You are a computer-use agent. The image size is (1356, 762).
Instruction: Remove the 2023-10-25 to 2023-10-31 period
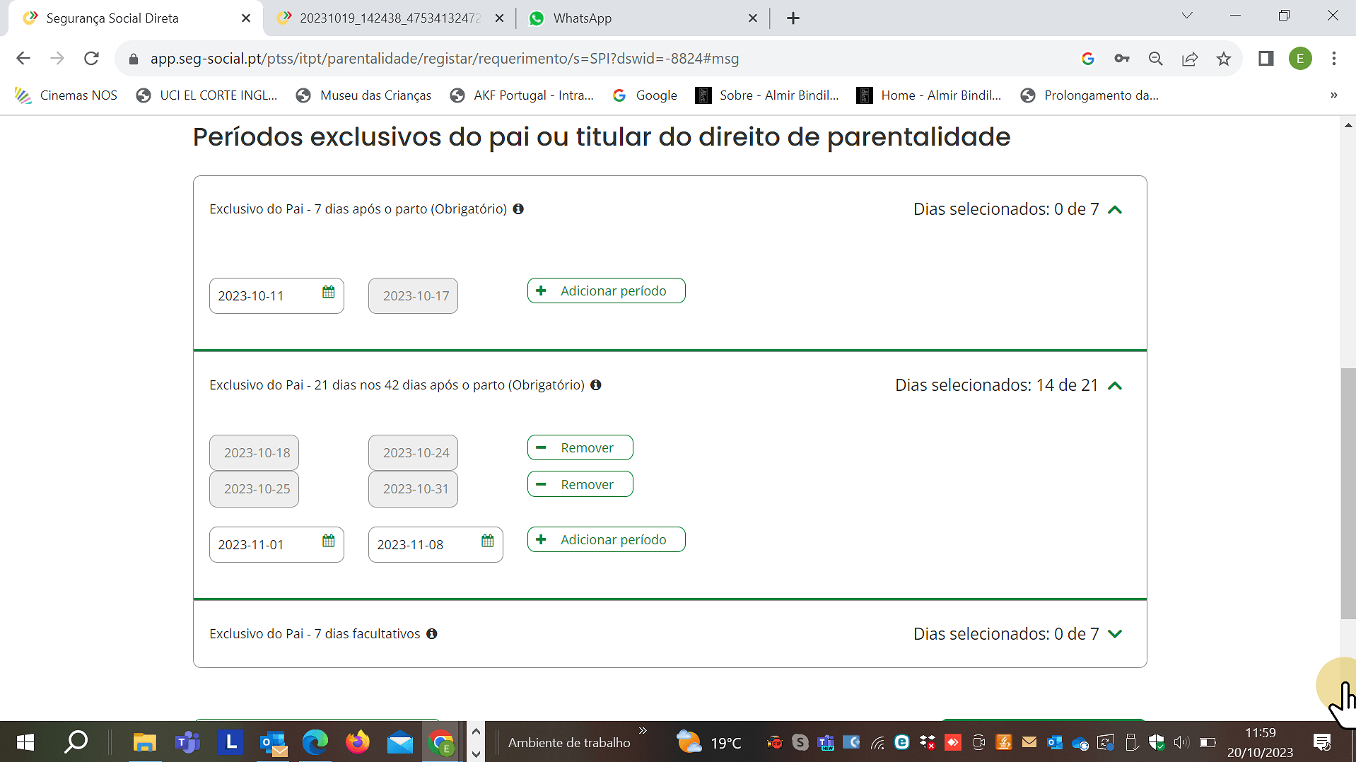coord(580,485)
